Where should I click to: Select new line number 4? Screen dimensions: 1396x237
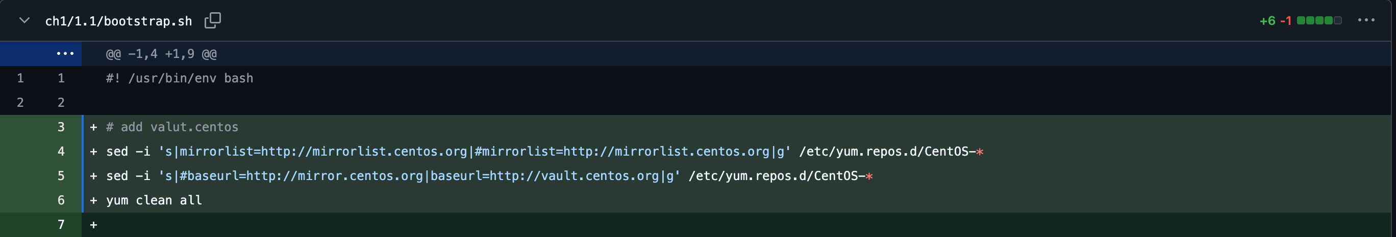61,151
